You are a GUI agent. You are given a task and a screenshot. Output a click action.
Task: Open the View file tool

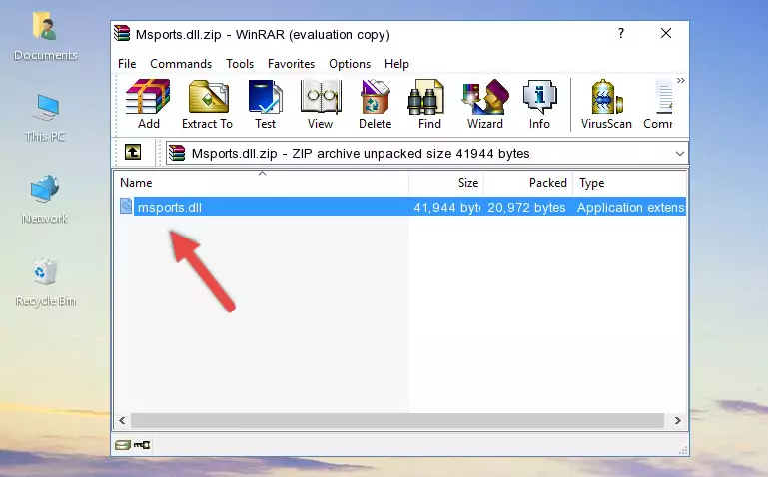[x=321, y=104]
